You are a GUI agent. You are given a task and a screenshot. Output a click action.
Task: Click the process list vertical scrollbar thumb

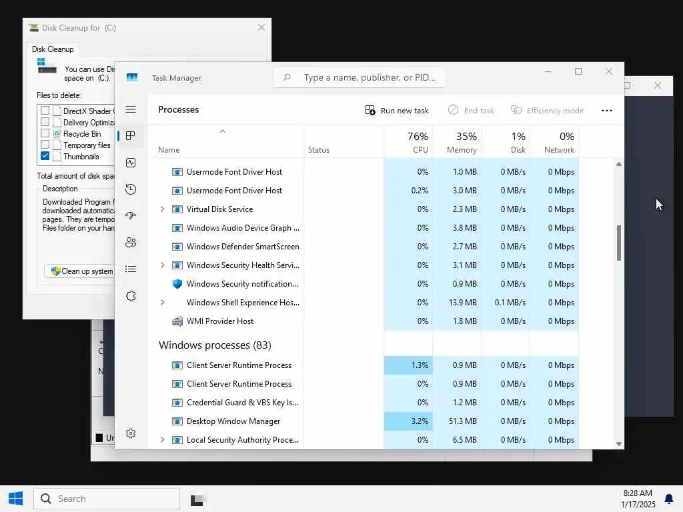[x=618, y=243]
